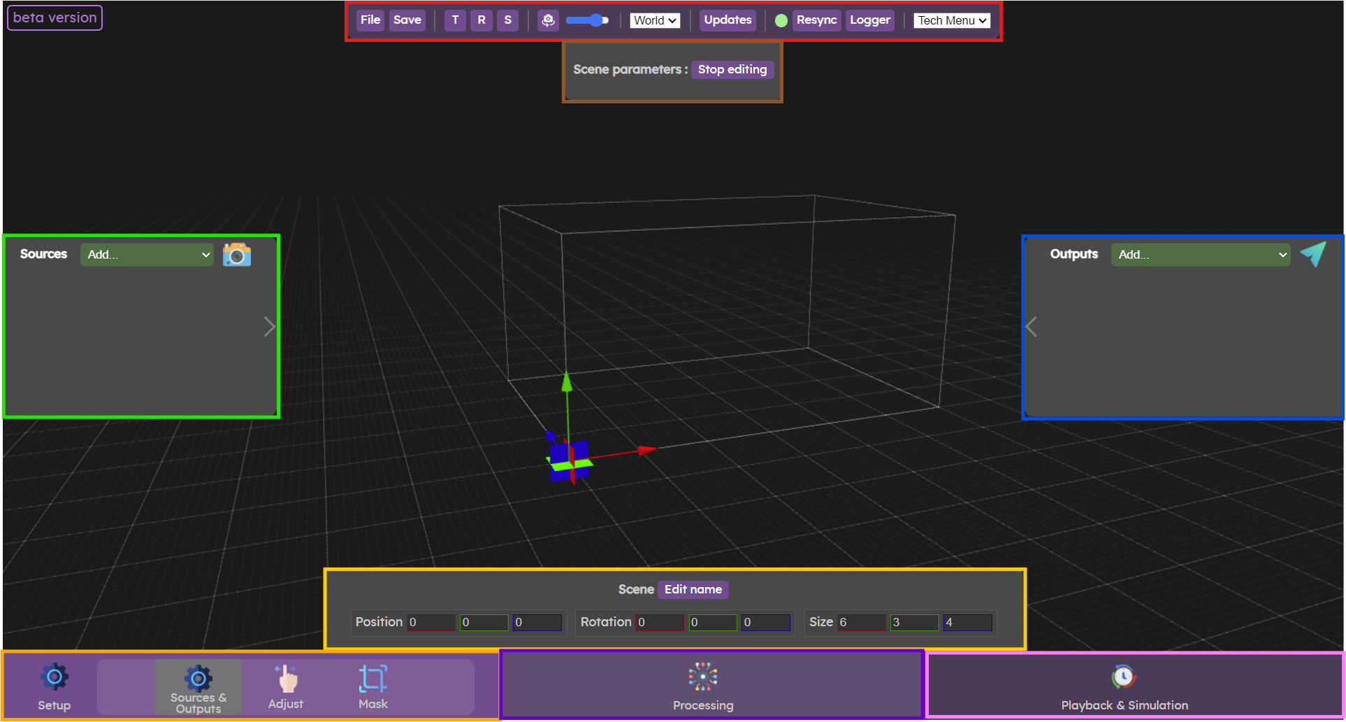The width and height of the screenshot is (1346, 722).
Task: Toggle the T translate mode
Action: pyautogui.click(x=455, y=20)
